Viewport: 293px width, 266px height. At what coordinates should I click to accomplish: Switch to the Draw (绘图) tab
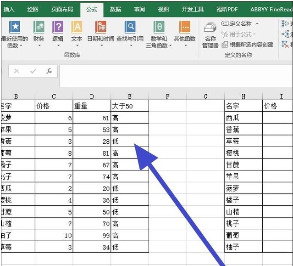(x=33, y=9)
